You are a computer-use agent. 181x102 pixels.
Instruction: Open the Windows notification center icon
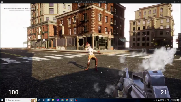point(178,100)
